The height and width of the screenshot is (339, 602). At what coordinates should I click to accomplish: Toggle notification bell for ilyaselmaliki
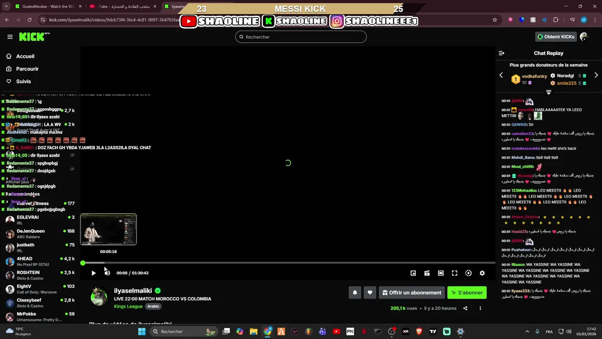355,292
